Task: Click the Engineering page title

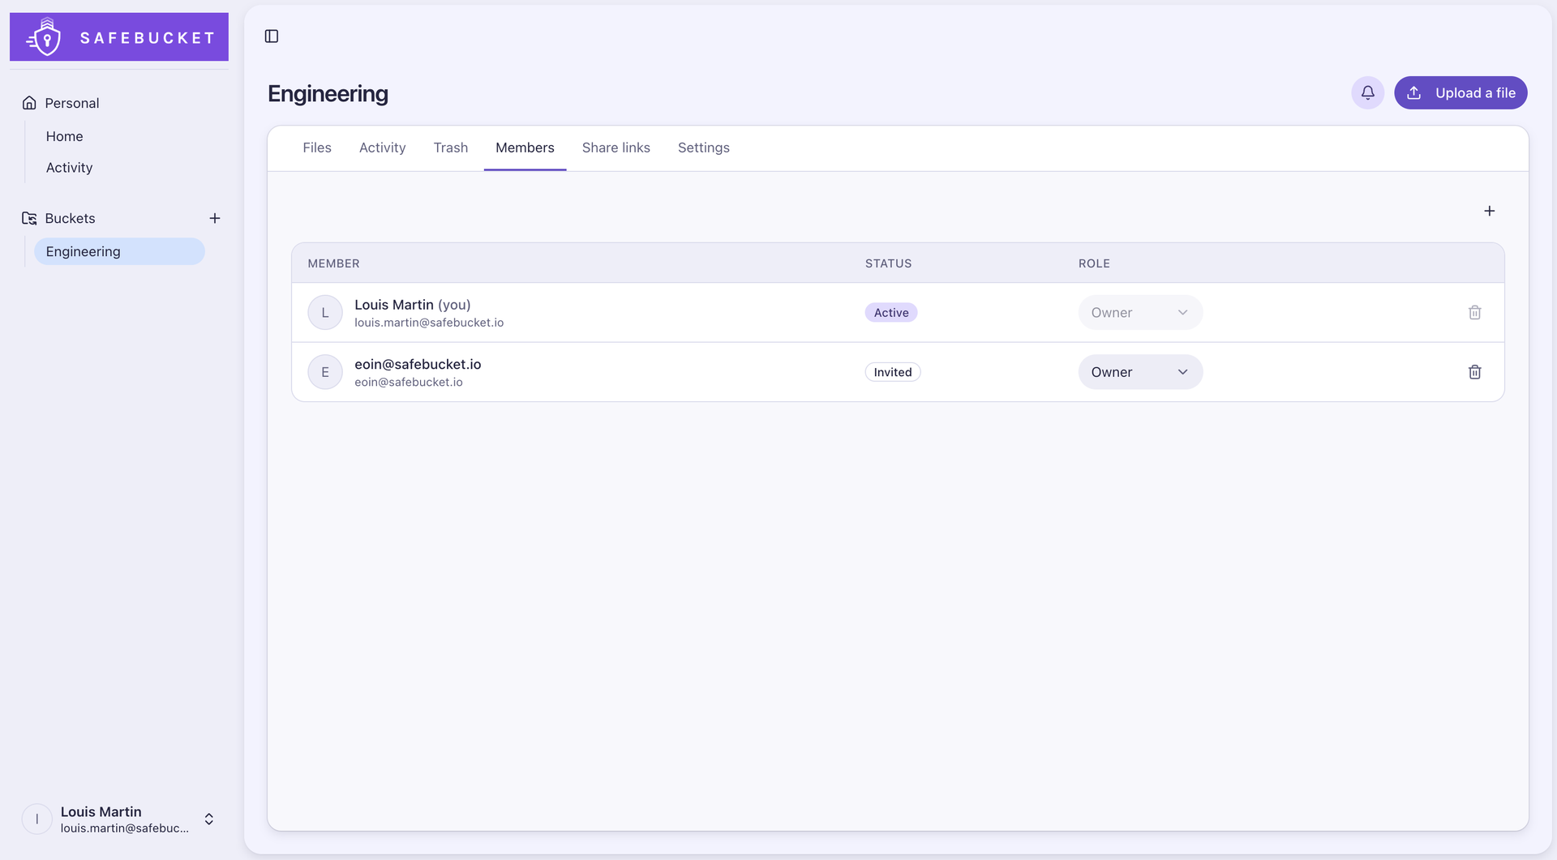Action: 328,94
